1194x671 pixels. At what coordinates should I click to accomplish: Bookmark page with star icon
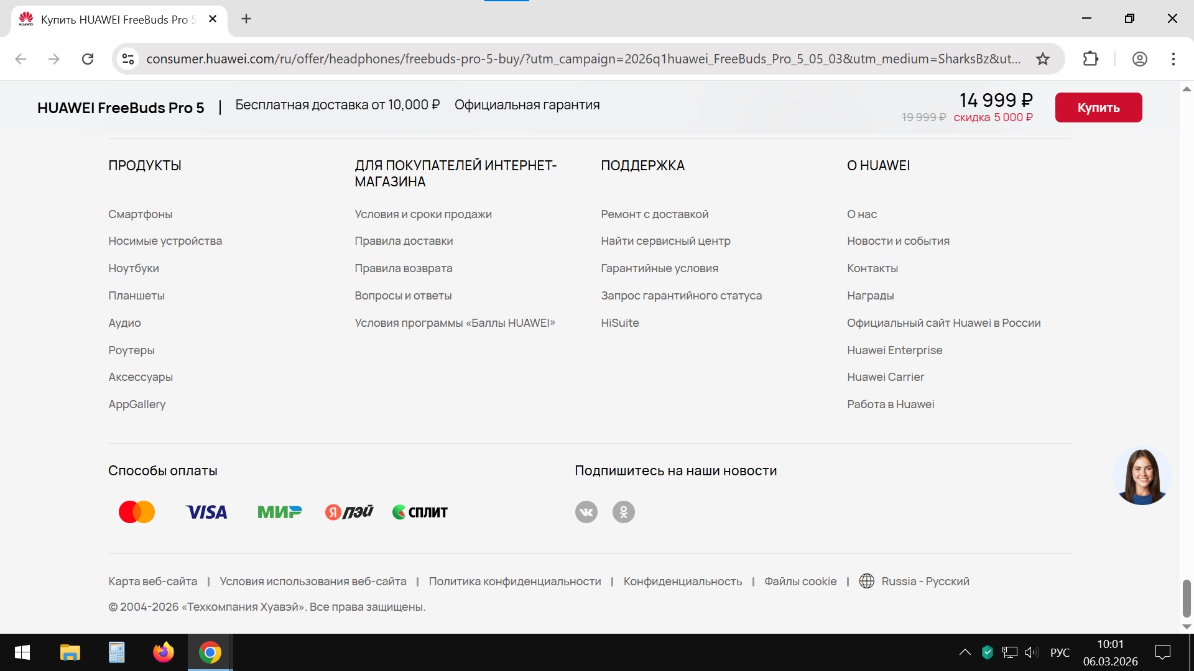(1043, 59)
